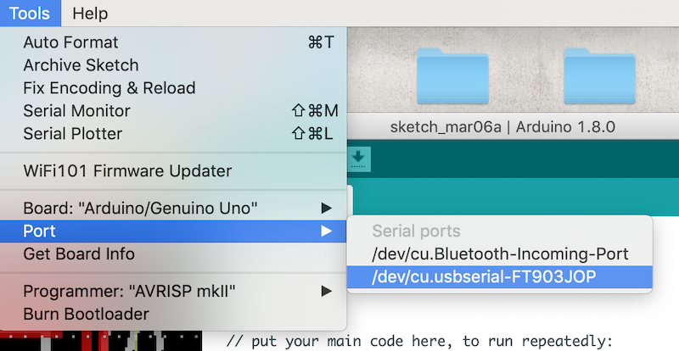
Task: Choose Burn Bootloader
Action: [173, 315]
